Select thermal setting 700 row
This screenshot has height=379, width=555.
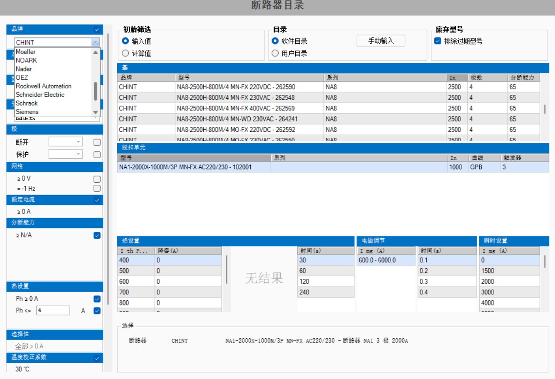[169, 292]
